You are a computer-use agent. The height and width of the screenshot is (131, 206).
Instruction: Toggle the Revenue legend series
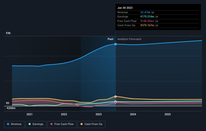[x=14, y=124]
